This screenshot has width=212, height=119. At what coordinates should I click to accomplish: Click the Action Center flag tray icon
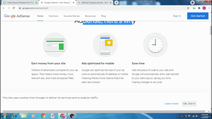coord(189,116)
